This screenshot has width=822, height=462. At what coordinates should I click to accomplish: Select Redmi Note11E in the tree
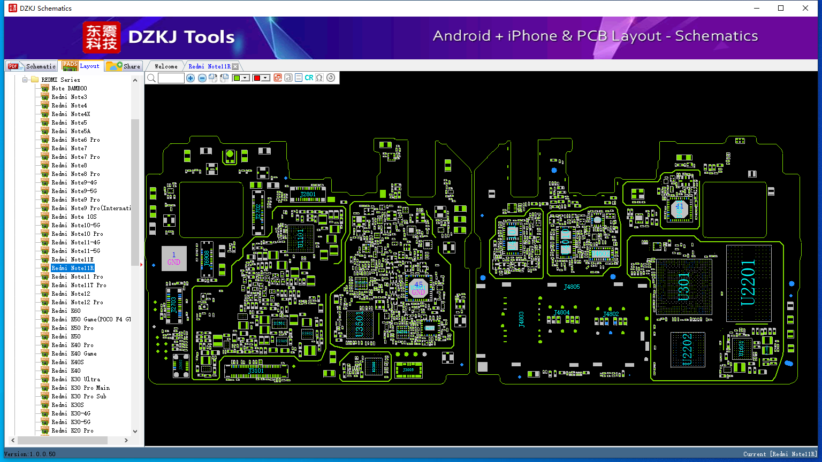click(x=73, y=259)
